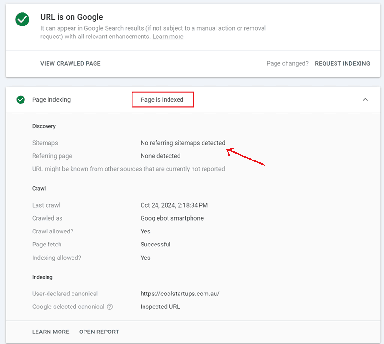
Task: Click the green checkmark beside URL is on Google
Action: 22,20
